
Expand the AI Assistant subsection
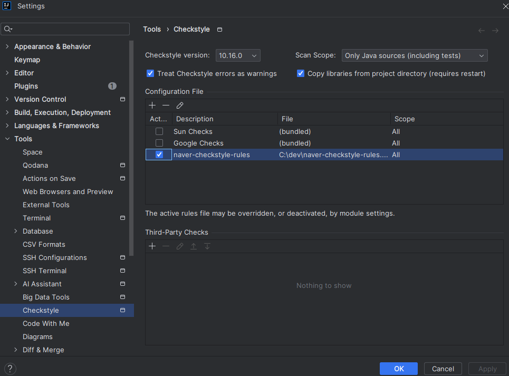(16, 284)
